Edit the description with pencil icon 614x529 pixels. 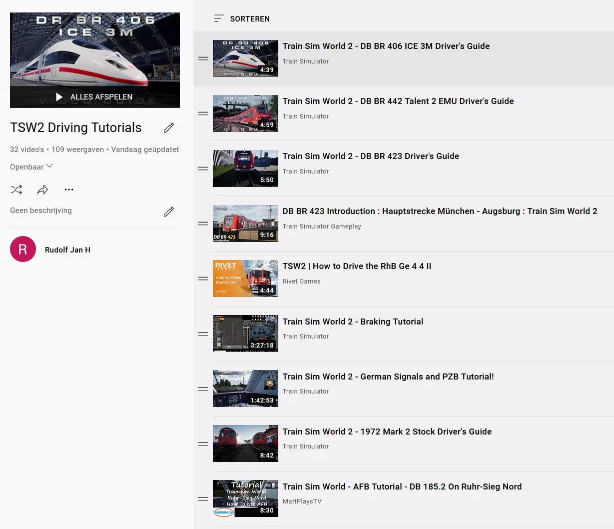[x=169, y=211]
